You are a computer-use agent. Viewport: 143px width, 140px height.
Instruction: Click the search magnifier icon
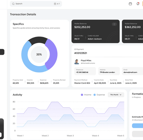13,4
